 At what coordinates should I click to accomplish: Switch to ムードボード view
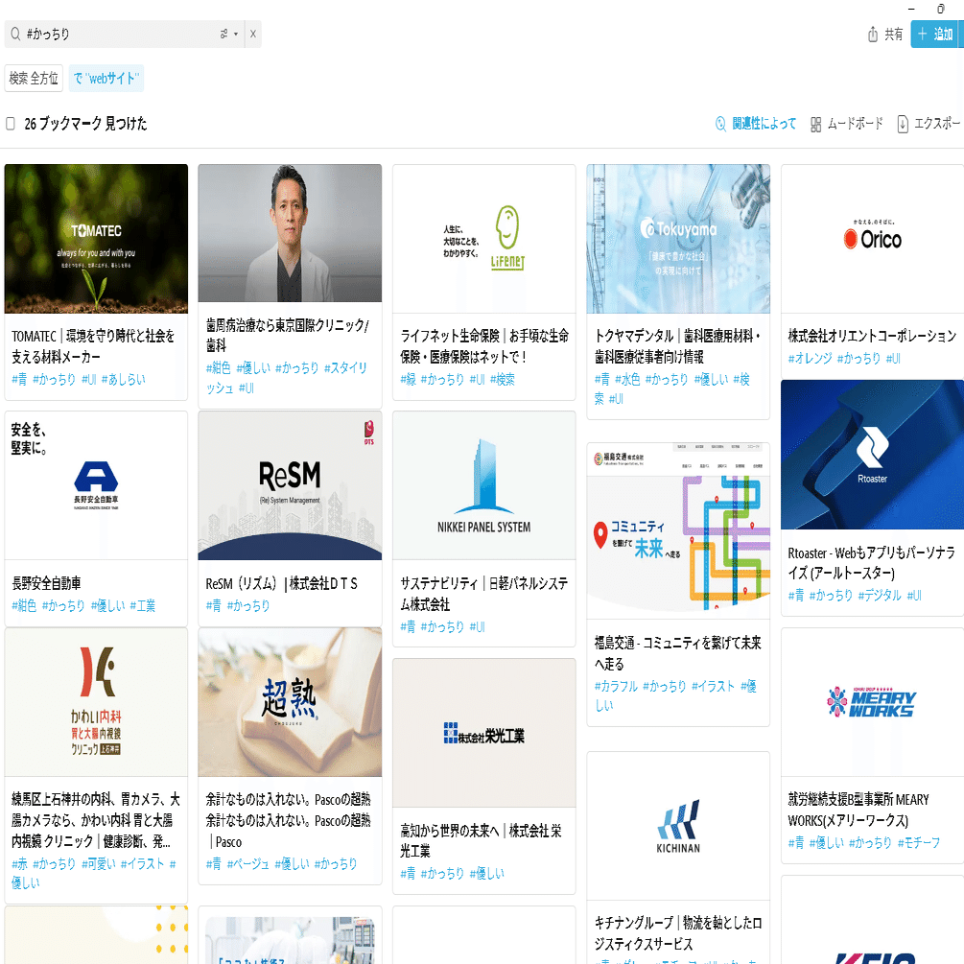[847, 124]
